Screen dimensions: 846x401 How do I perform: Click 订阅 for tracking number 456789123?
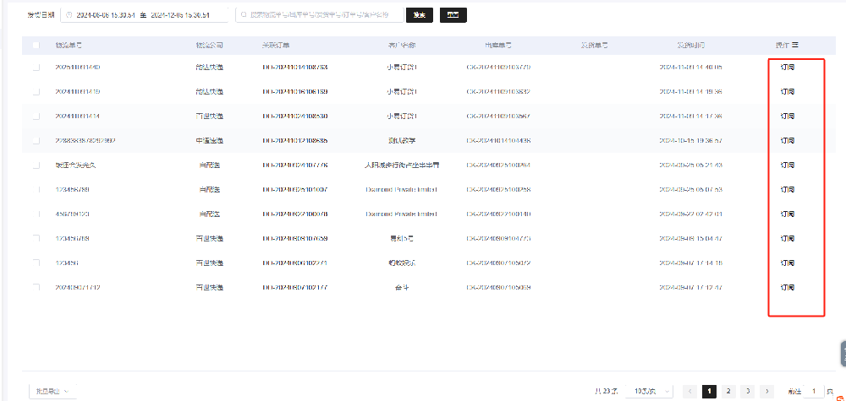tap(787, 214)
